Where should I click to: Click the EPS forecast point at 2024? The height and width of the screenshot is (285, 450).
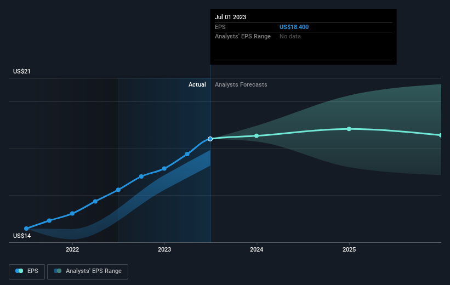click(257, 135)
